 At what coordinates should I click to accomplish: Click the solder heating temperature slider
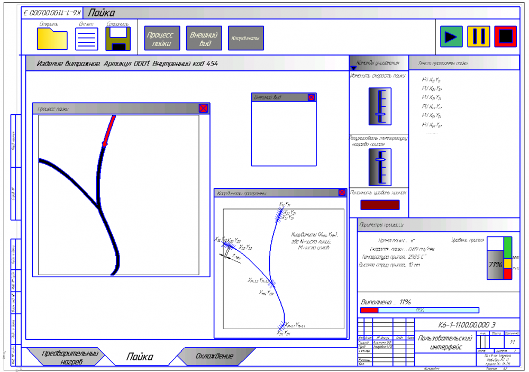(x=380, y=167)
